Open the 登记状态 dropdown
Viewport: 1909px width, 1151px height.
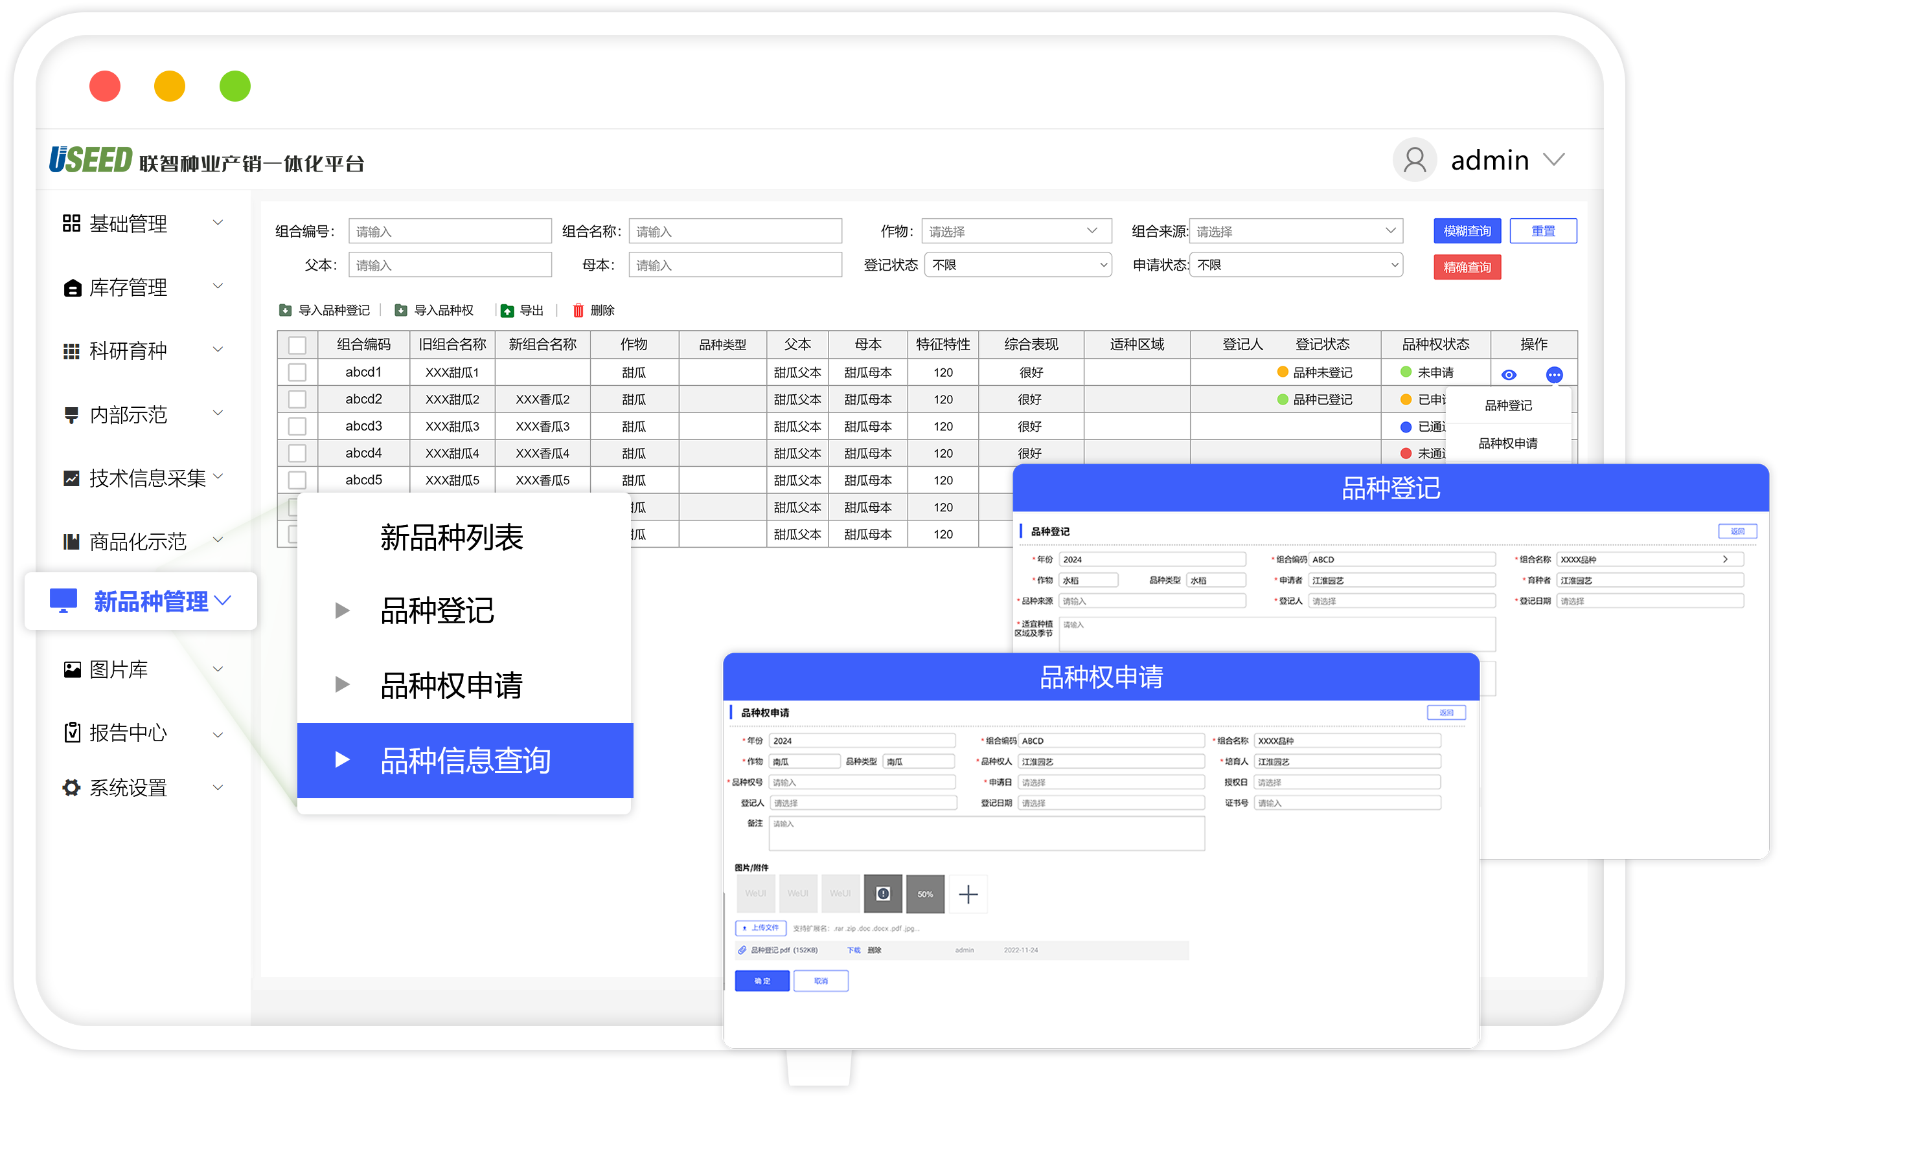[1018, 265]
